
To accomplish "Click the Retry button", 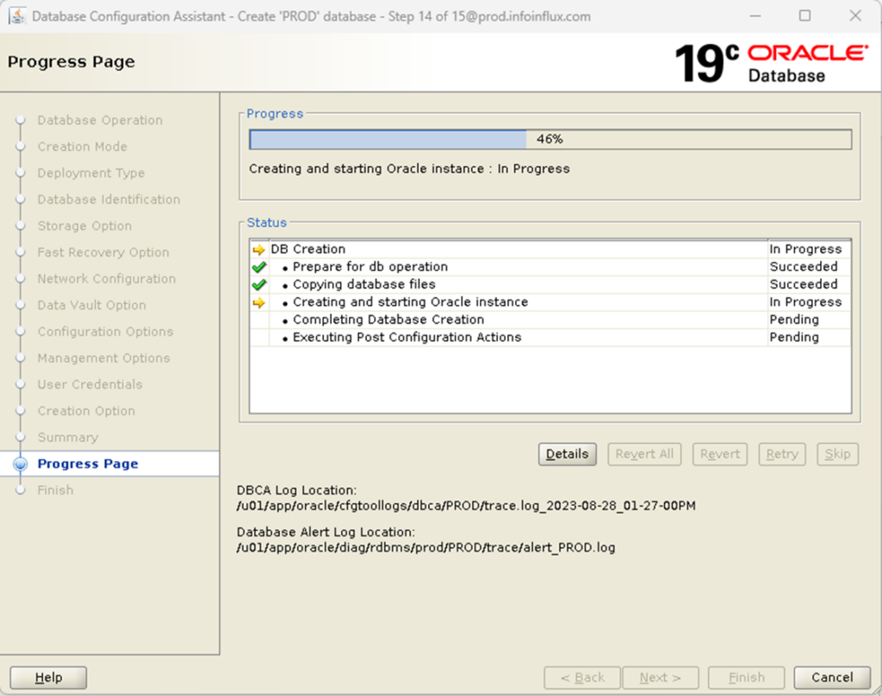I will point(781,454).
